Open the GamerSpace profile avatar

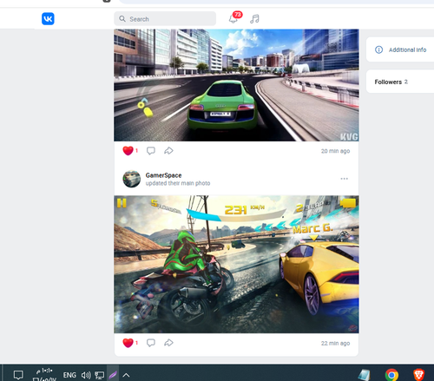(131, 179)
